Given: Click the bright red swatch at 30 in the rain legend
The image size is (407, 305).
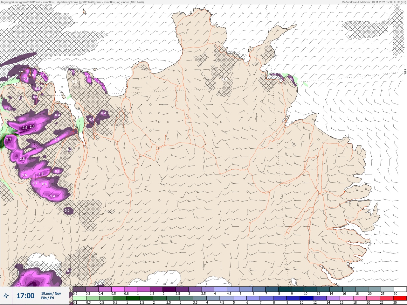Looking at the screenshot, I should click(x=400, y=298).
